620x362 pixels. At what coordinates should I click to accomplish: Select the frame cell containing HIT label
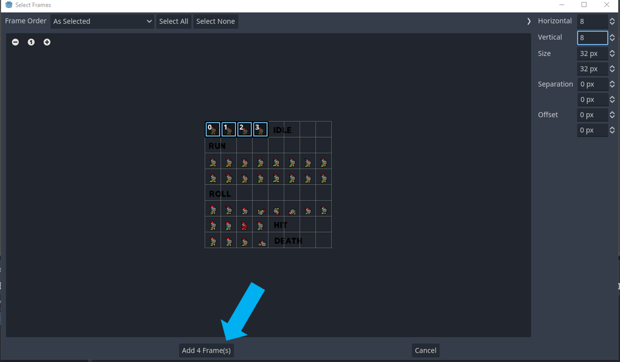[276, 224]
